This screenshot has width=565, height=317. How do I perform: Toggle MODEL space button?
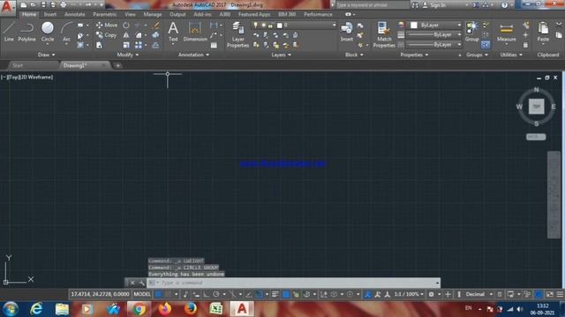142,294
